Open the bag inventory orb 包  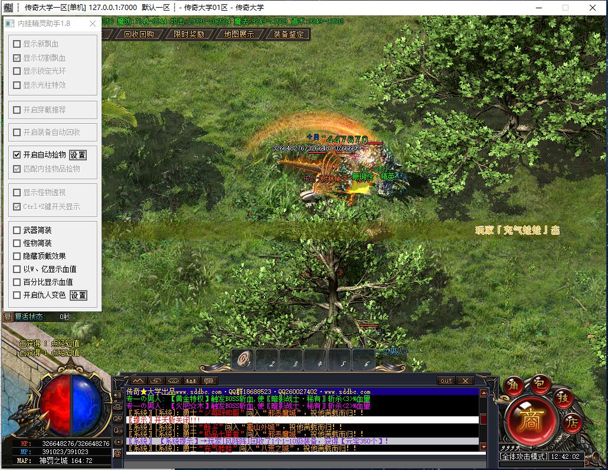coord(540,383)
